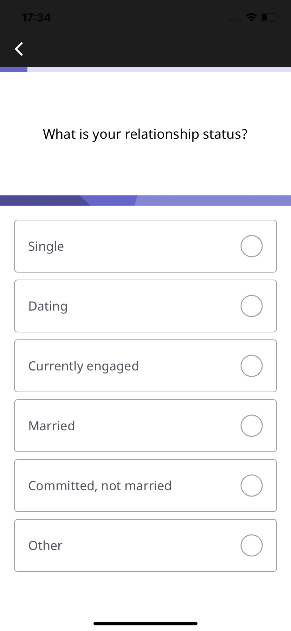Select the Single radio circle
Image resolution: width=291 pixels, height=631 pixels.
click(x=252, y=246)
